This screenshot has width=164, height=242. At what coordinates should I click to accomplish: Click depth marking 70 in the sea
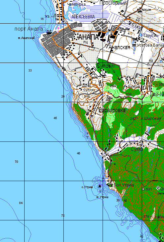(x=16, y=162)
